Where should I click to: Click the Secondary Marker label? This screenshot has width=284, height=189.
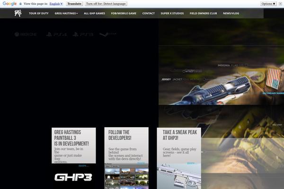coord(273,94)
